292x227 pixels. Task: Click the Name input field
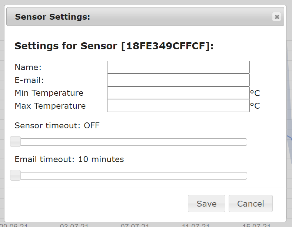(178, 67)
